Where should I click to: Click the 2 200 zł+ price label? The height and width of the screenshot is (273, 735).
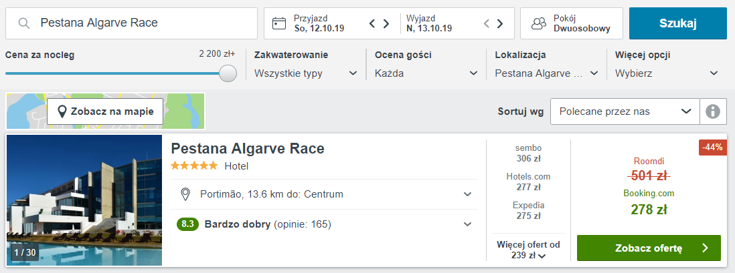pos(217,54)
